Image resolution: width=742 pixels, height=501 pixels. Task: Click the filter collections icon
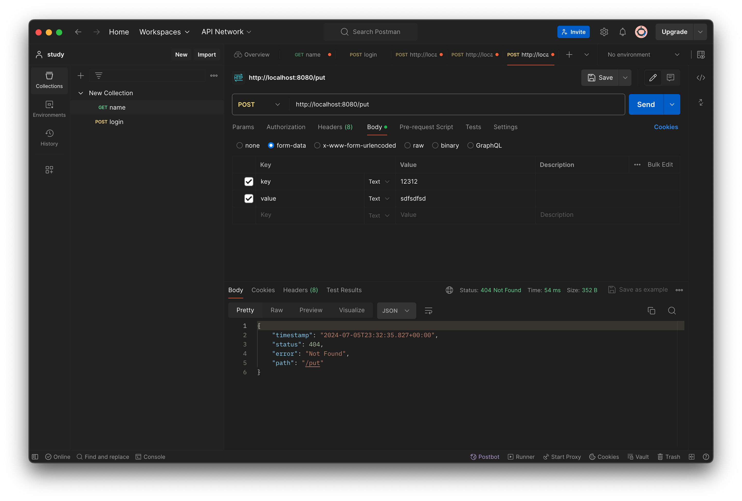point(99,76)
